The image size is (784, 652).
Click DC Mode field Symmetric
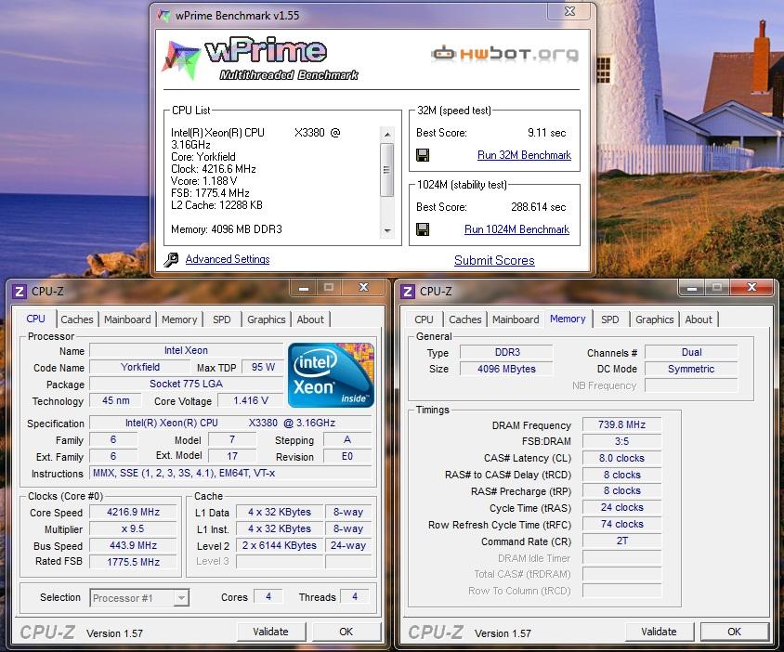pyautogui.click(x=691, y=369)
